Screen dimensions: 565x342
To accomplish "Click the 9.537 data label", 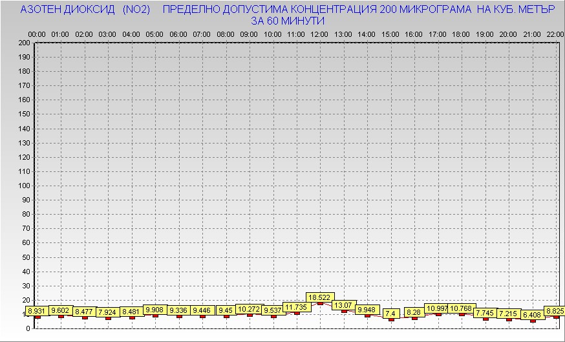I will [x=273, y=310].
